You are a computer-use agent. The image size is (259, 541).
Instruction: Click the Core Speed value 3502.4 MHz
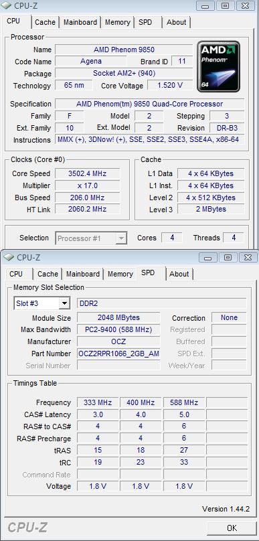[x=88, y=173]
